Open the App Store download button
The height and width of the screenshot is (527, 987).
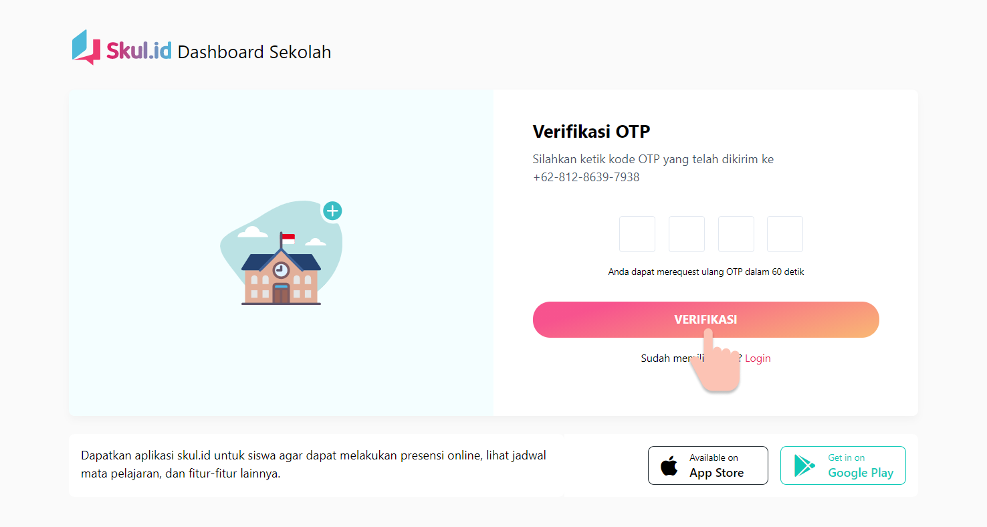707,465
